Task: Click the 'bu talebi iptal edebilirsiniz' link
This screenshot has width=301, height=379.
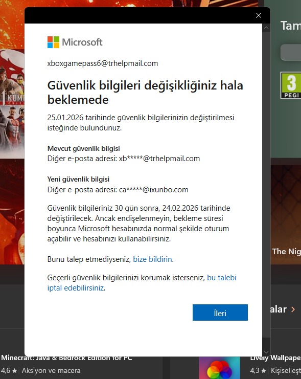Action: pyautogui.click(x=142, y=283)
